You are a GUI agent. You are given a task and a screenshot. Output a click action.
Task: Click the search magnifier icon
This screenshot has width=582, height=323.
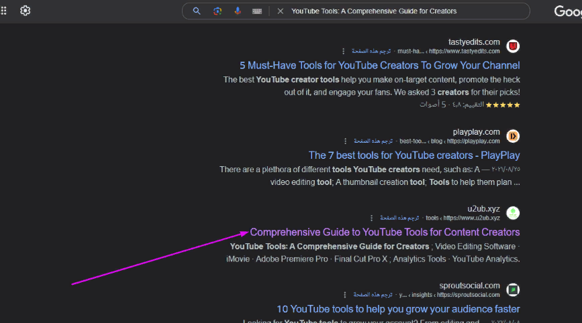pyautogui.click(x=197, y=11)
